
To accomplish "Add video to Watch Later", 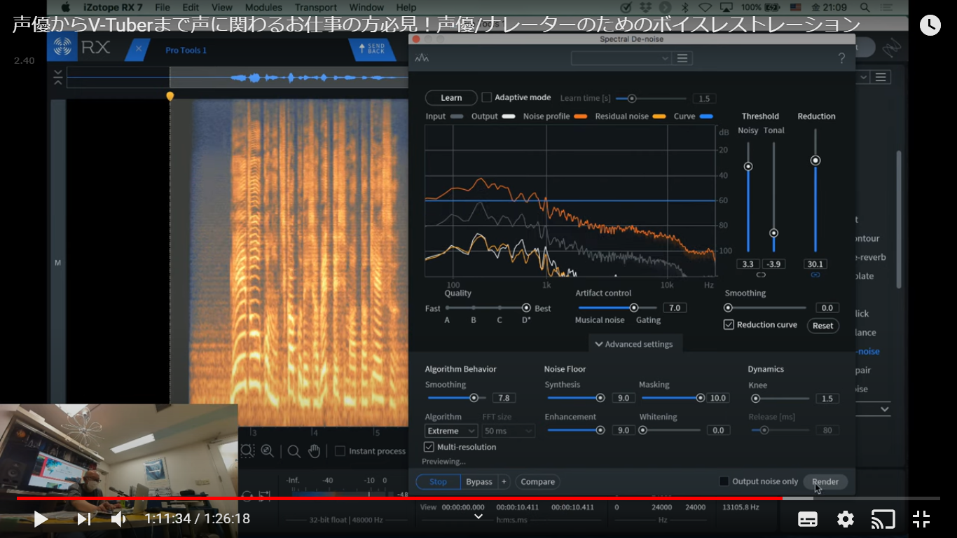I will (x=930, y=25).
